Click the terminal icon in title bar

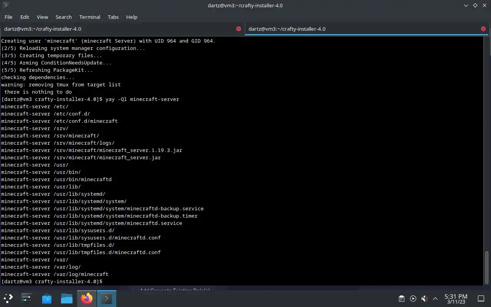pyautogui.click(x=6, y=5)
